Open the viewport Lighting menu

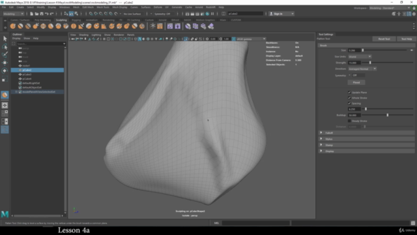96,35
